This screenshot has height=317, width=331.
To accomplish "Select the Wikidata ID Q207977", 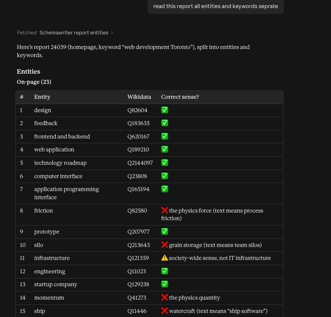I will [x=138, y=232].
